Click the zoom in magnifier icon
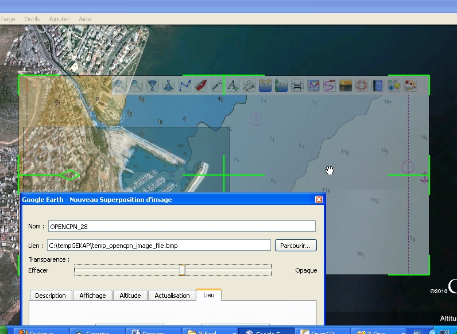 (120, 86)
